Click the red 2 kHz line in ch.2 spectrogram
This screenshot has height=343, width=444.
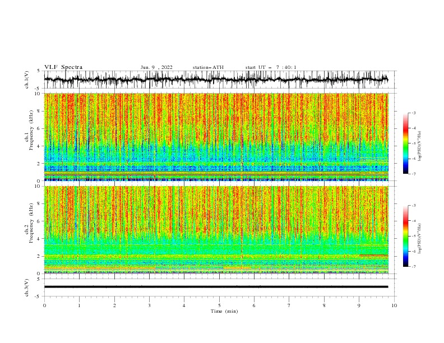pos(373,255)
